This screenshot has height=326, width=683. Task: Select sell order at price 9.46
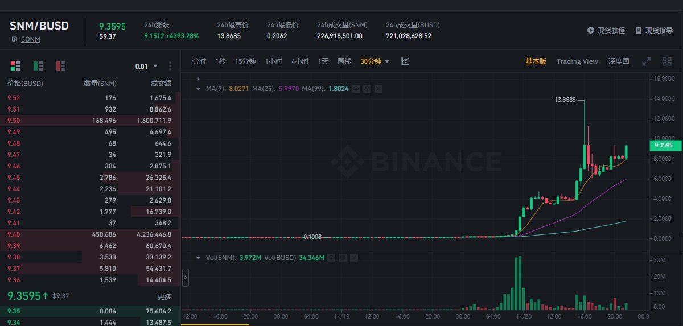[90, 166]
